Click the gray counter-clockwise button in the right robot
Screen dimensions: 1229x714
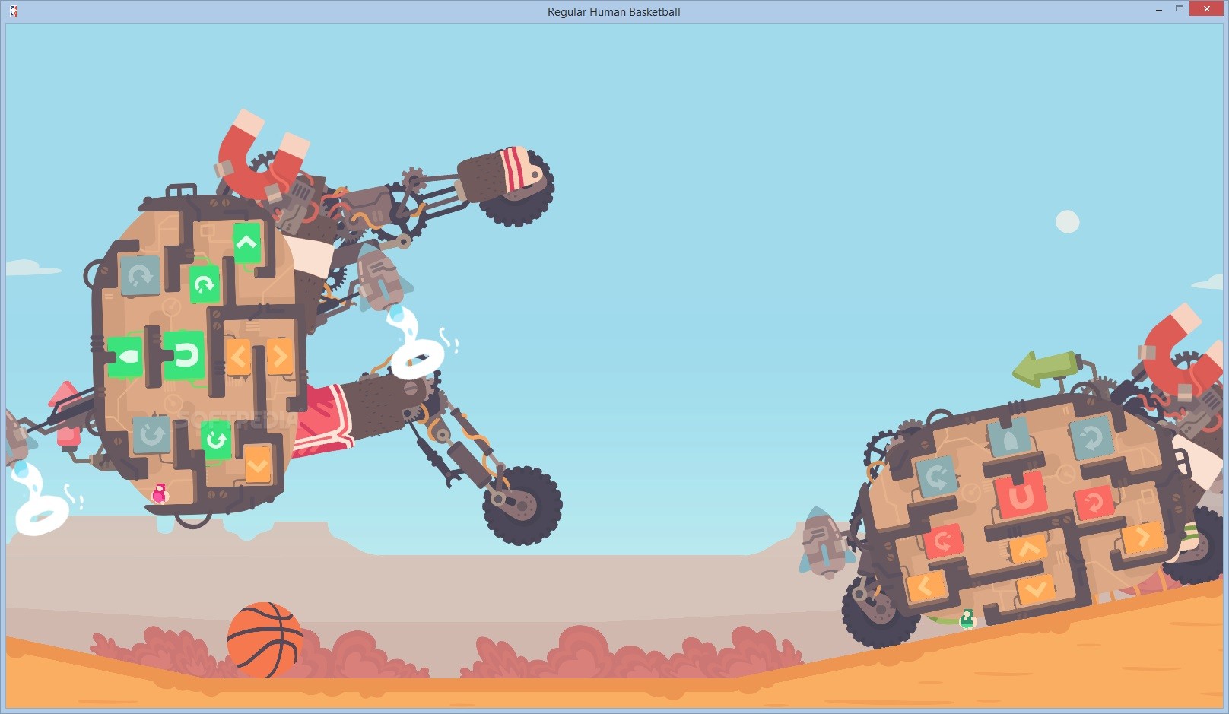tap(936, 476)
